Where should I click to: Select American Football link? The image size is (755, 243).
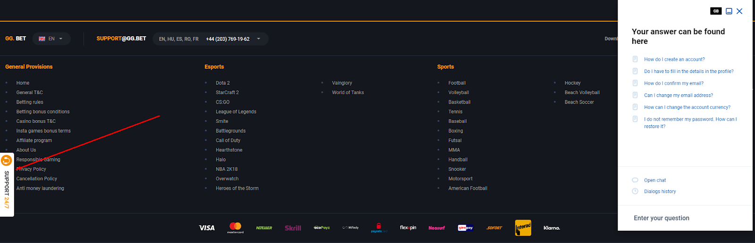click(468, 188)
